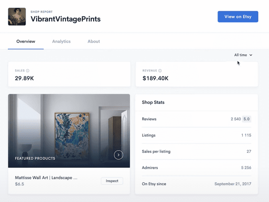This screenshot has width=269, height=202.
Task: Click the 2 540 reviews count
Action: 236,119
